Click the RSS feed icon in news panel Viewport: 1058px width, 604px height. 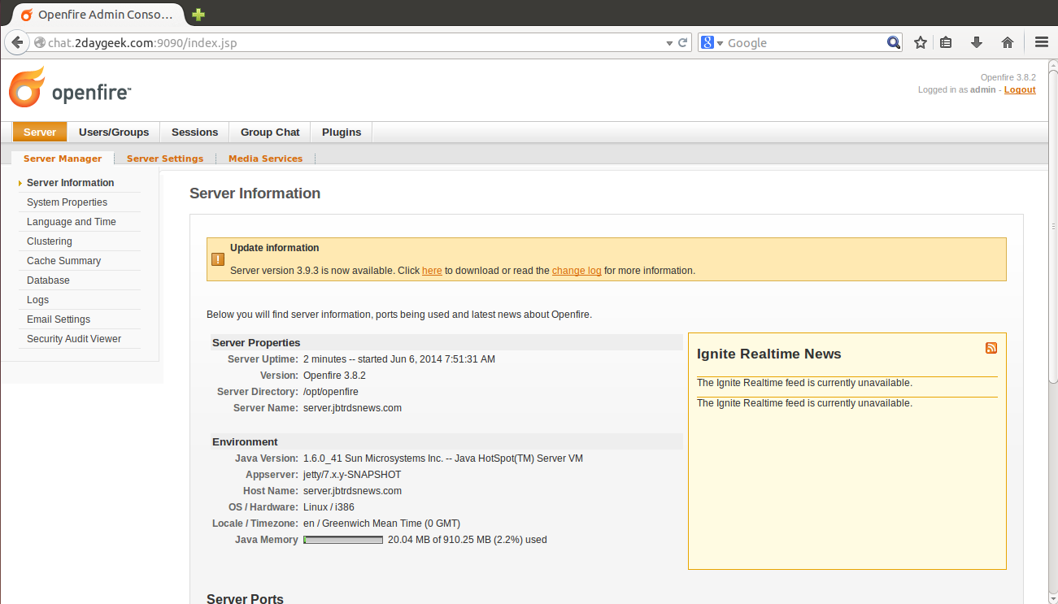click(991, 348)
